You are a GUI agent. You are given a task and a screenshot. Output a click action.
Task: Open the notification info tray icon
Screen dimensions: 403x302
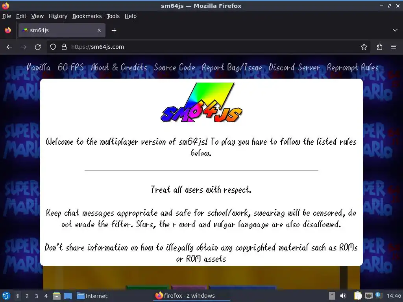pyautogui.click(x=379, y=295)
